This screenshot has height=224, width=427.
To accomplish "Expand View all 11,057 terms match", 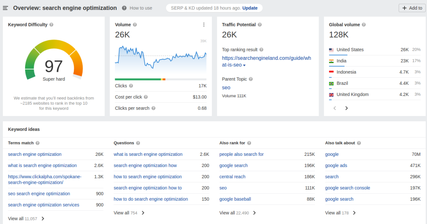I will click(x=26, y=219).
